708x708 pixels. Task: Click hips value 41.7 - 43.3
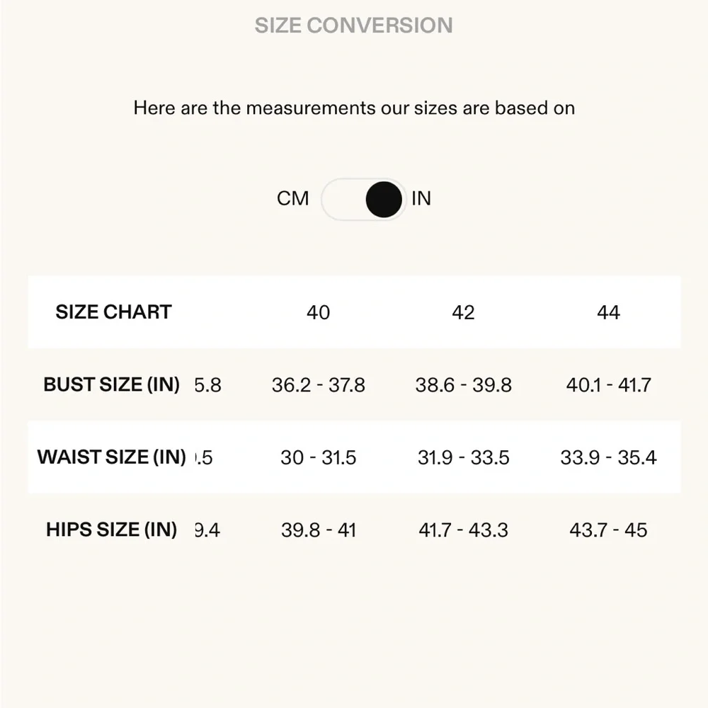tap(463, 530)
